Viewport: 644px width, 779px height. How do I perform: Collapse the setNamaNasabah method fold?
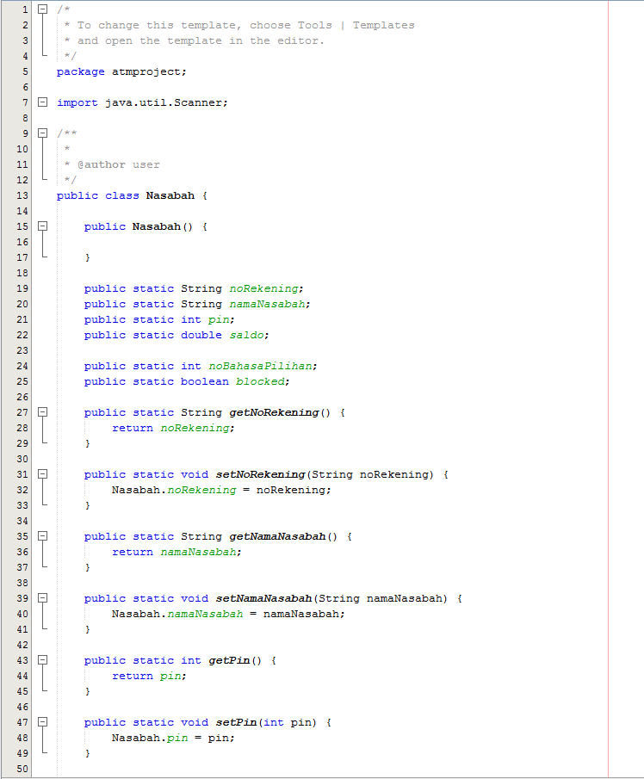tap(43, 598)
